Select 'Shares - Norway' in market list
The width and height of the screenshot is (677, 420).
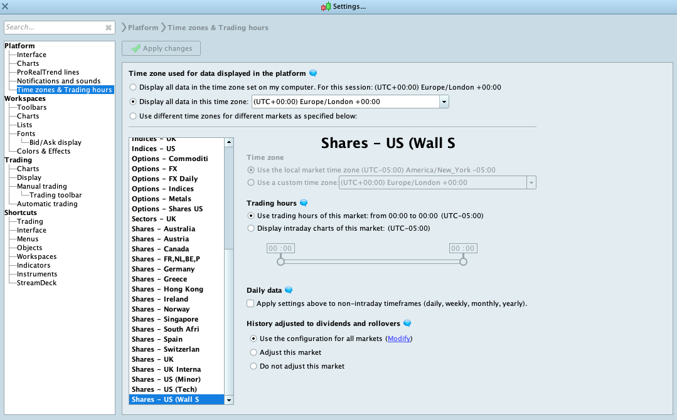[x=176, y=309]
